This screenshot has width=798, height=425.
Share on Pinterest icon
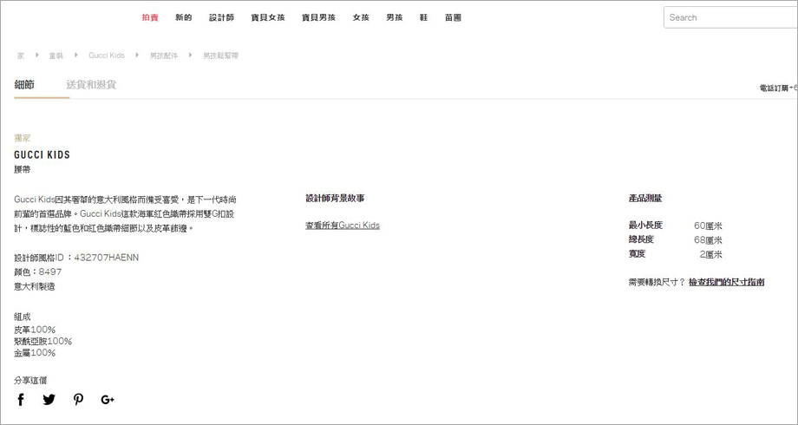click(x=78, y=400)
